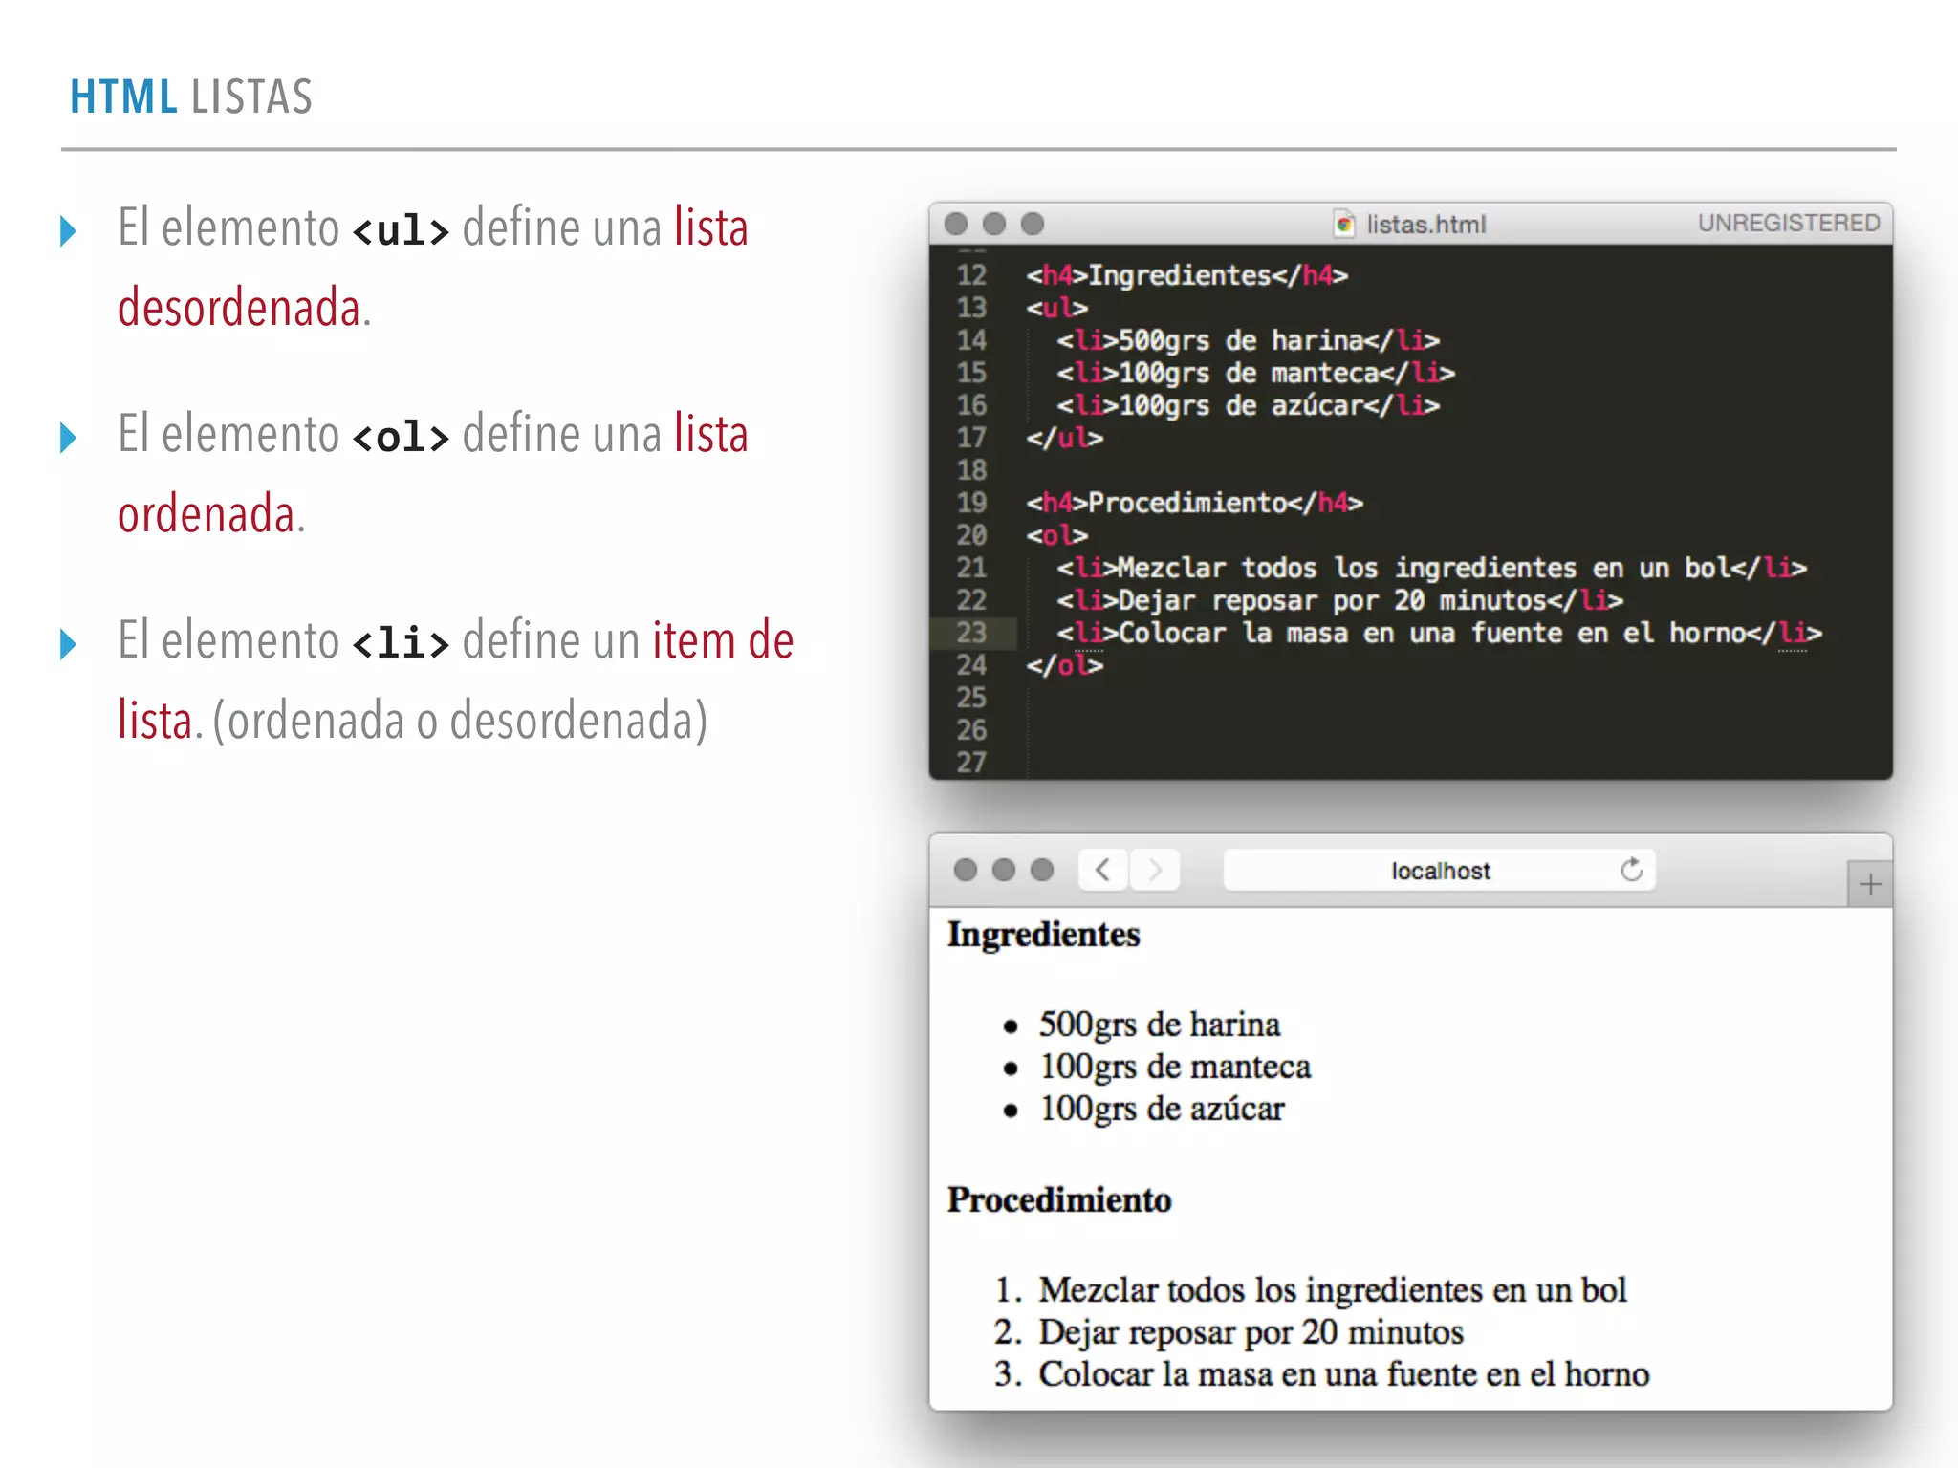Click '(ordenada o desordenada)' slide text
This screenshot has width=1958, height=1468.
[x=460, y=721]
